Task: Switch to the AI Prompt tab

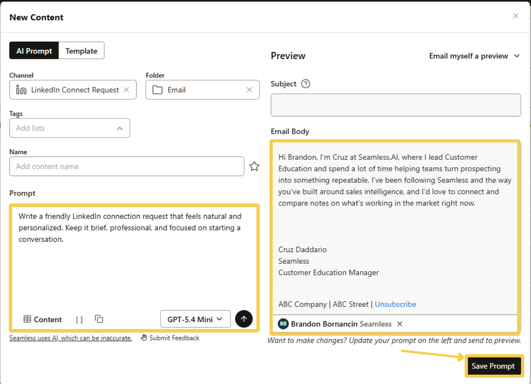Action: tap(34, 50)
